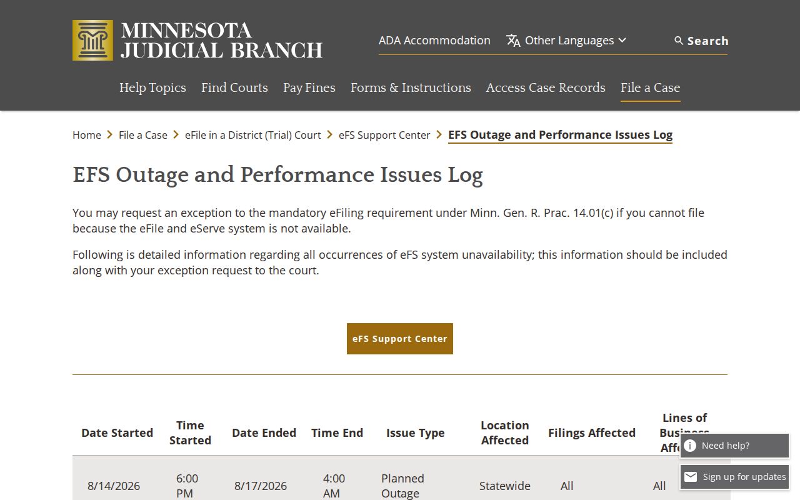Go to Pay Fines in the navigation
Image resolution: width=800 pixels, height=500 pixels.
309,87
